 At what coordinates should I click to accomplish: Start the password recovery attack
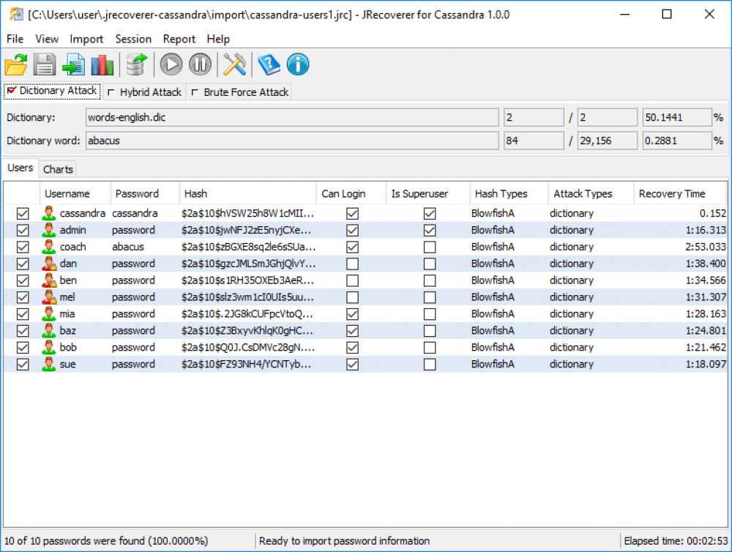click(x=170, y=64)
